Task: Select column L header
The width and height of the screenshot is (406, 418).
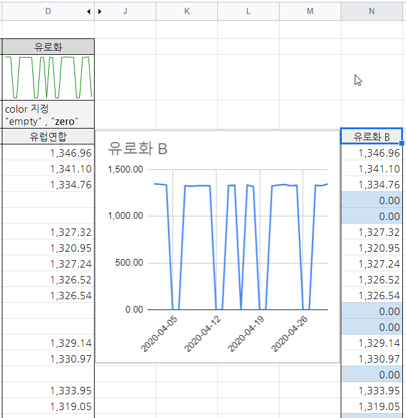Action: tap(248, 11)
